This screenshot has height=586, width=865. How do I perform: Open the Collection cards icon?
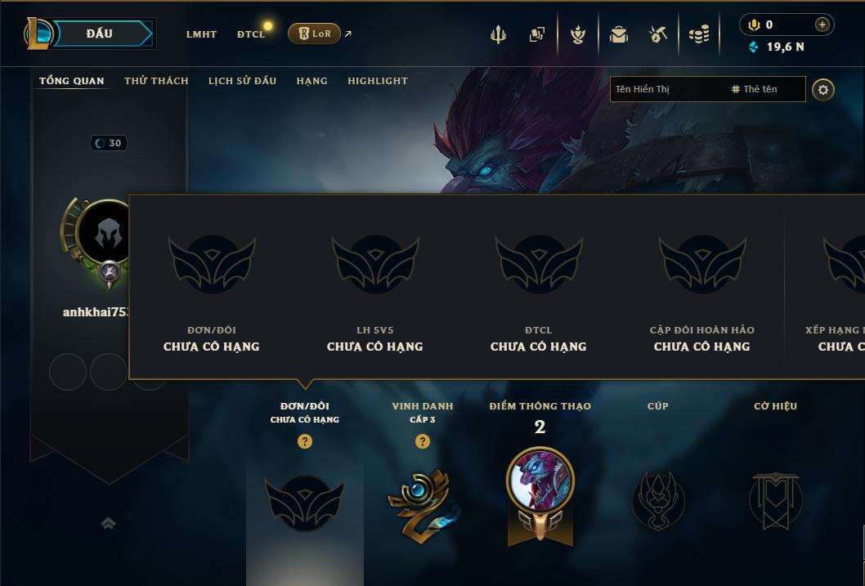537,34
